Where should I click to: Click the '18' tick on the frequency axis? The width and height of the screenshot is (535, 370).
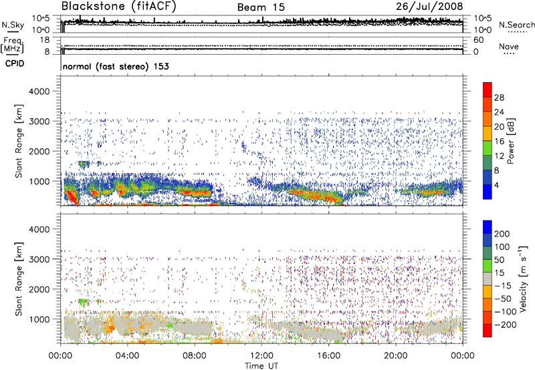coord(45,40)
